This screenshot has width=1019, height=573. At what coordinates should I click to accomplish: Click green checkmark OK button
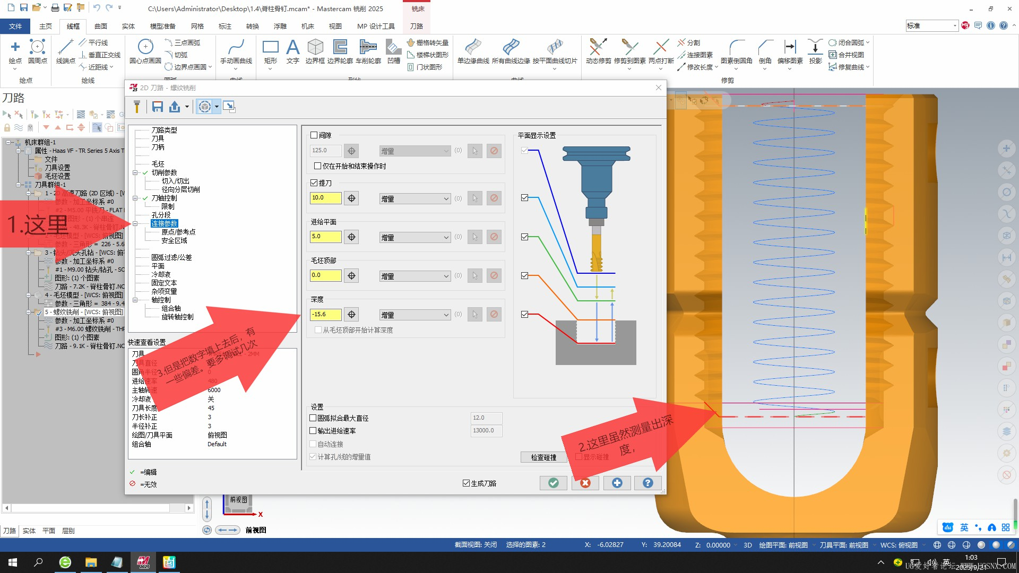[553, 483]
